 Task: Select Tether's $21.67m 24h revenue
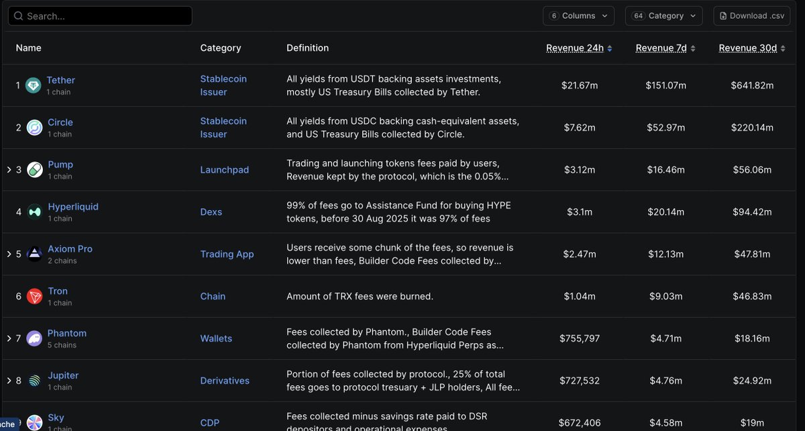580,86
